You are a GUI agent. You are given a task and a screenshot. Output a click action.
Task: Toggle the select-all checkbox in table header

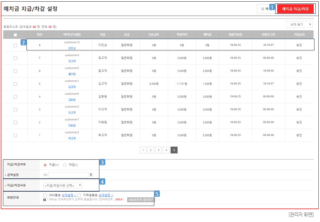tap(15, 35)
